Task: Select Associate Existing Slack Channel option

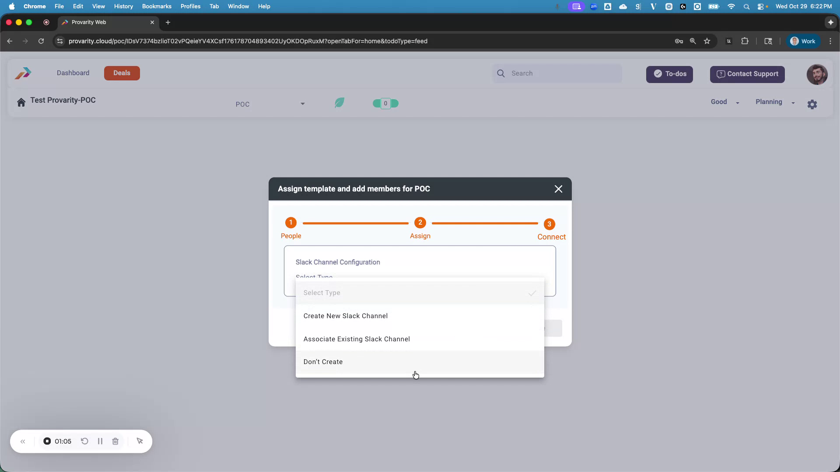Action: 357,339
